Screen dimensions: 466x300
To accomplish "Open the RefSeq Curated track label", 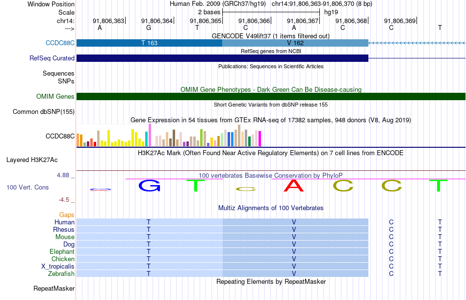I will (52, 58).
